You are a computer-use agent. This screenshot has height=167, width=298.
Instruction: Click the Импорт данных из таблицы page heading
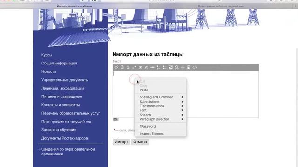pos(148,54)
